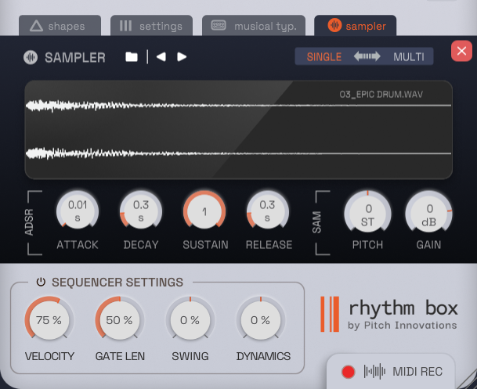This screenshot has width=477, height=389.
Task: Click the SEQUENCER SETTINGS title
Action: (117, 283)
